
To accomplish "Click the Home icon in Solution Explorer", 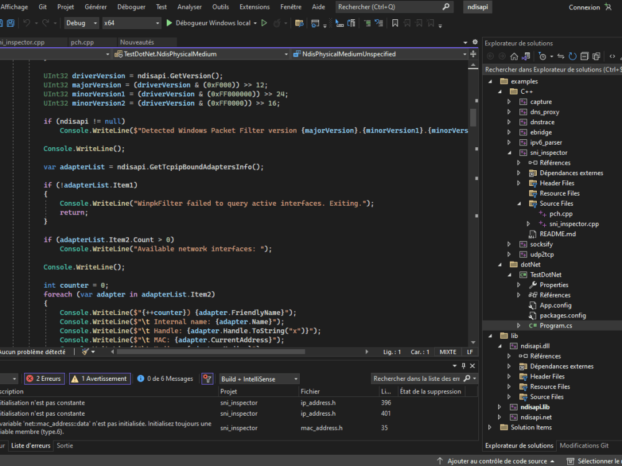I will click(514, 56).
